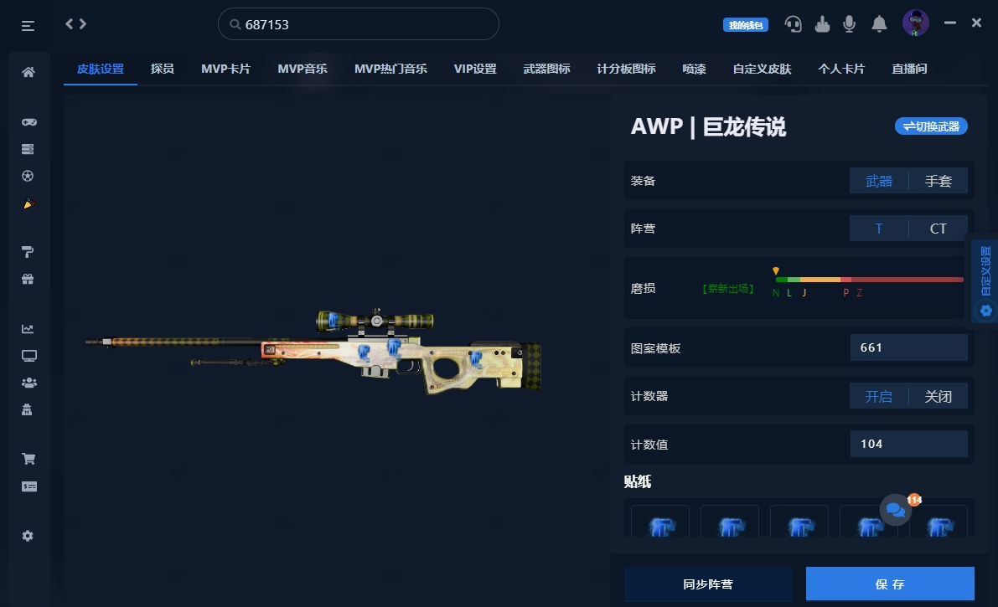Open the shopping cart sidebar icon
Image resolution: width=998 pixels, height=607 pixels.
28,459
